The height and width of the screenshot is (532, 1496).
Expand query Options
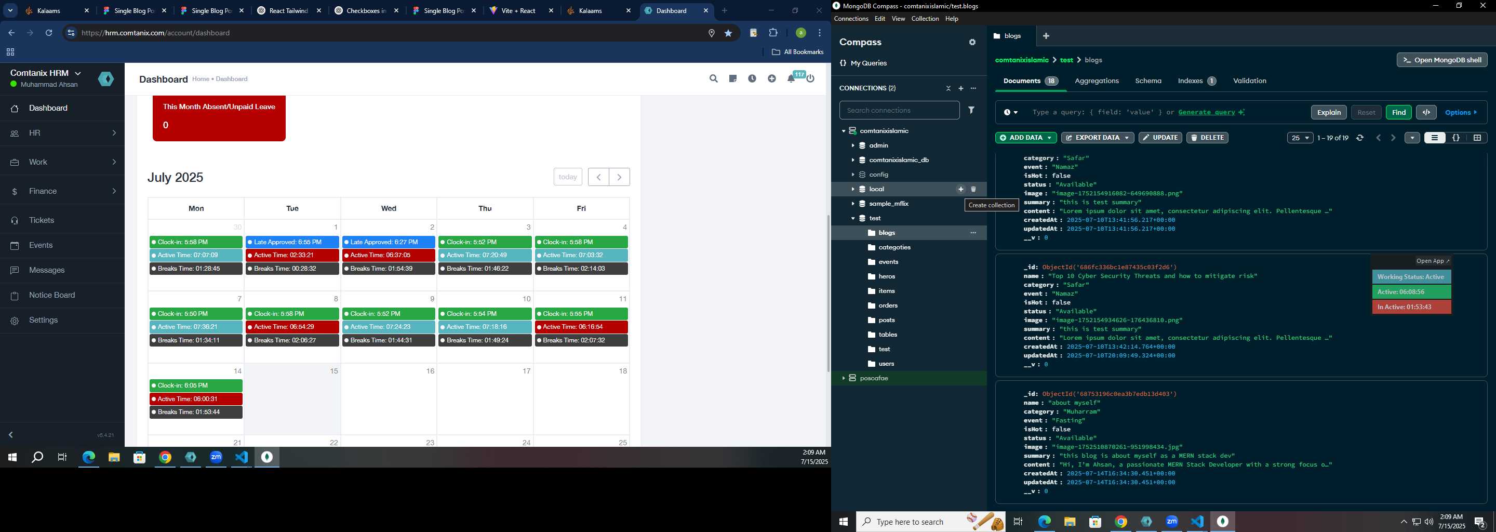[1461, 113]
